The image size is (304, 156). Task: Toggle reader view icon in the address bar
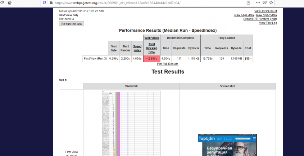click(248, 2)
